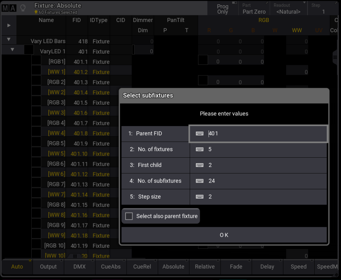Click the RGB 1 color swatch

point(203,60)
